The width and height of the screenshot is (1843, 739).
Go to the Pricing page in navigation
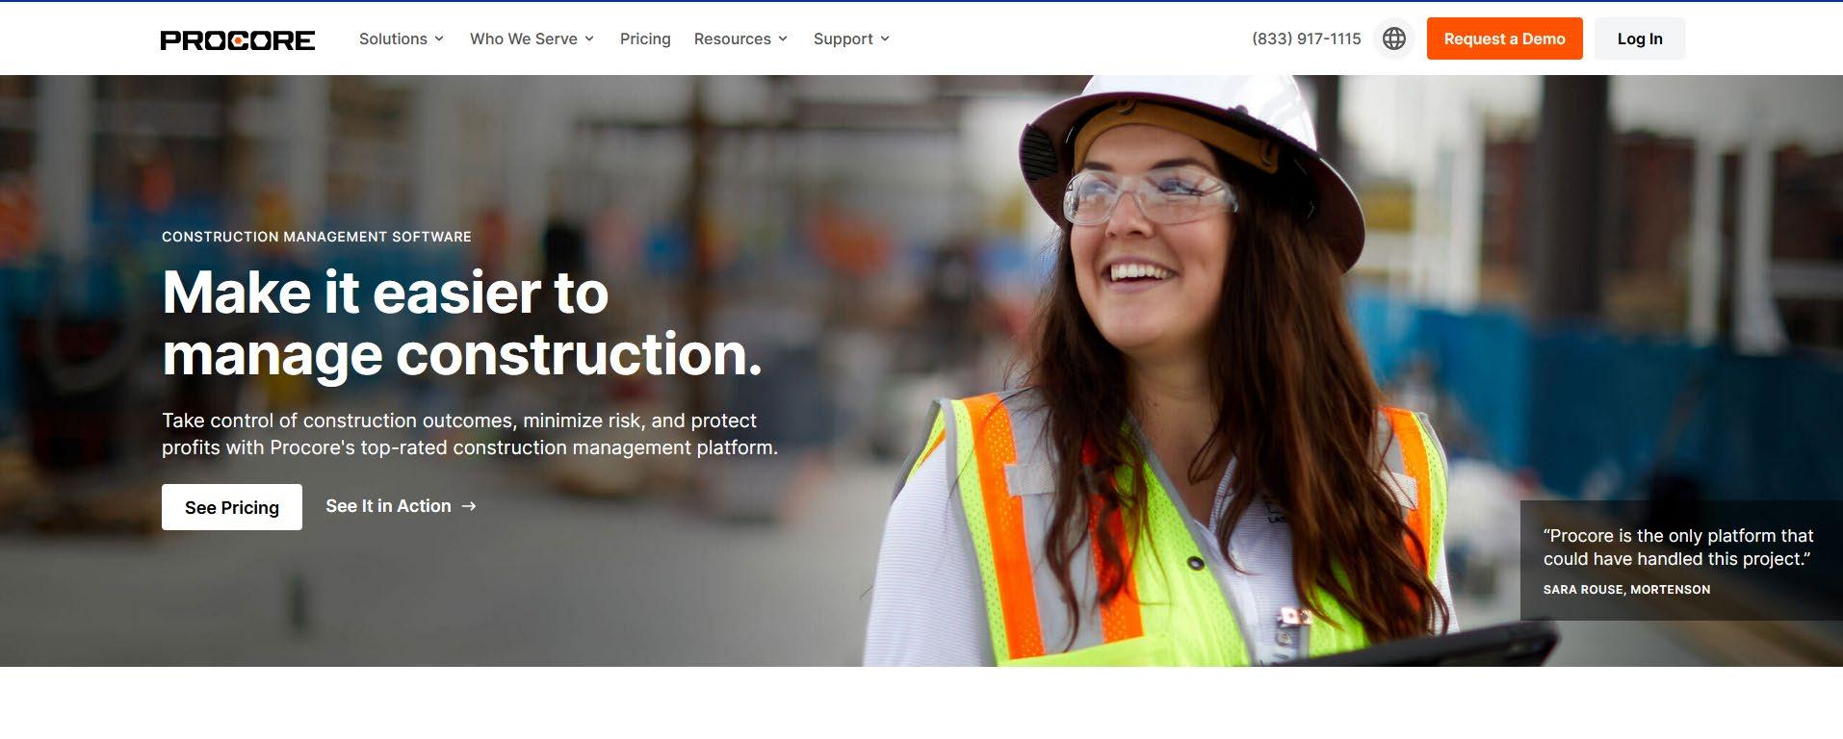(x=645, y=38)
